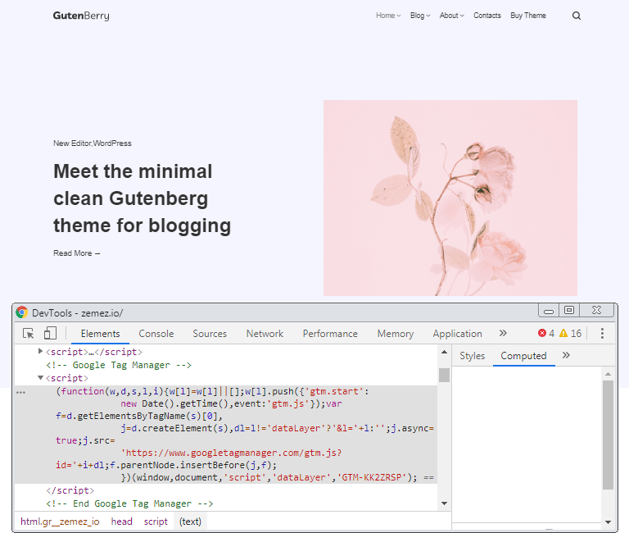Click the red error count icon
Screen dimensions: 629x533
(x=542, y=333)
